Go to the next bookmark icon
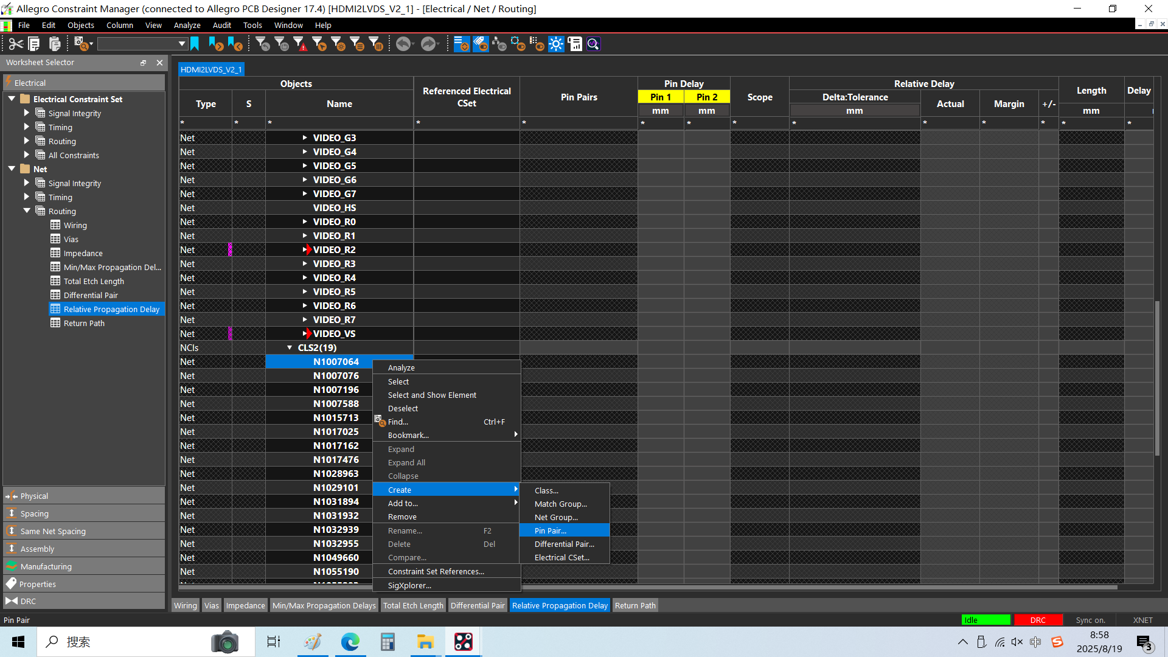Screen dimensions: 1168x657 click(215, 44)
